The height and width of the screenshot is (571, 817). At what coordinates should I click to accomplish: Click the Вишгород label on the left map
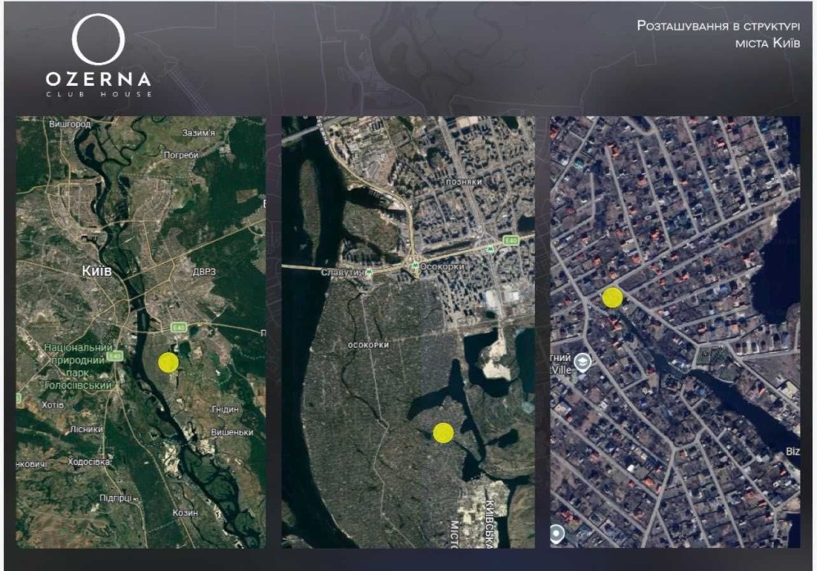(69, 124)
